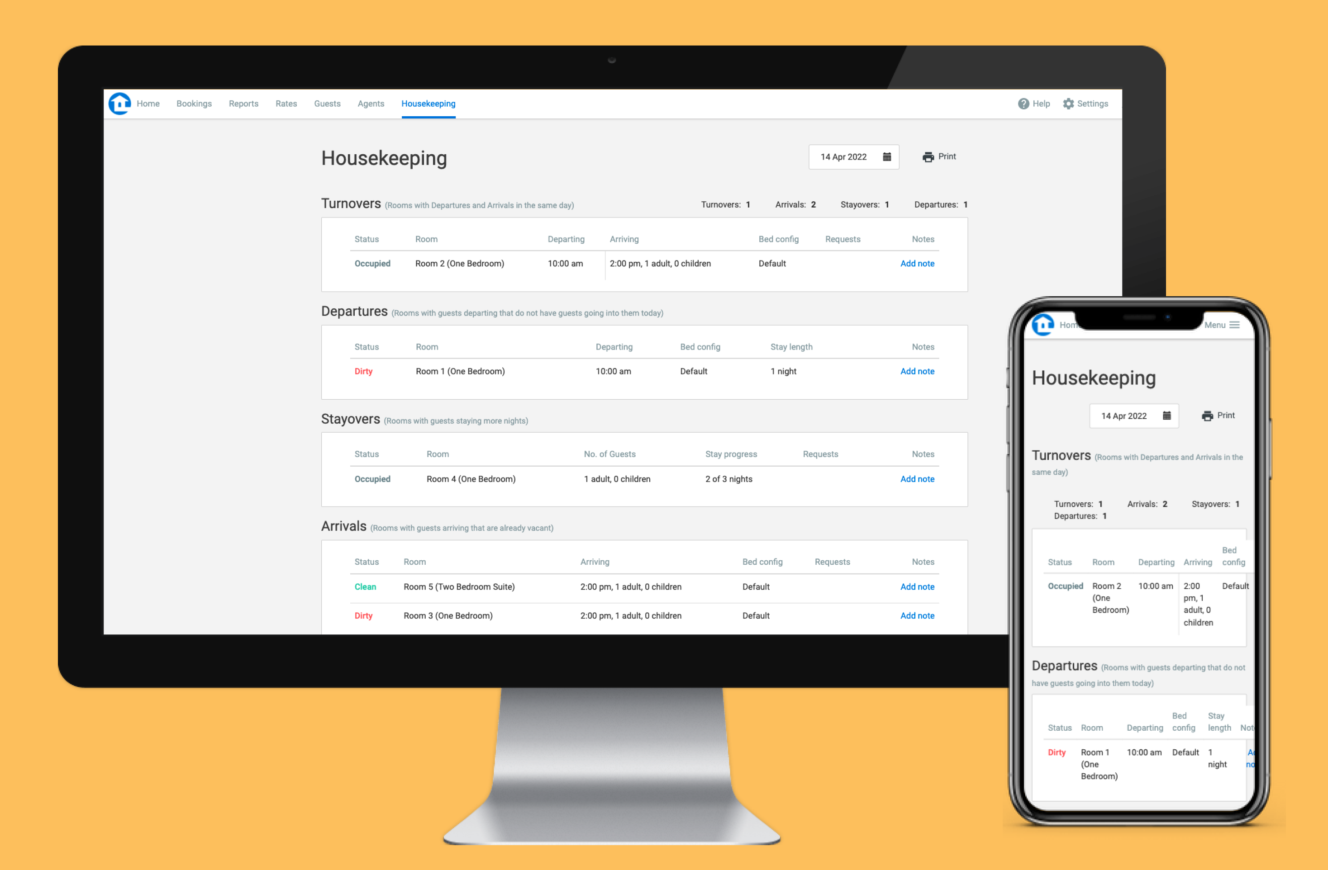This screenshot has height=870, width=1328.
Task: Click the Print icon button
Action: tap(928, 156)
